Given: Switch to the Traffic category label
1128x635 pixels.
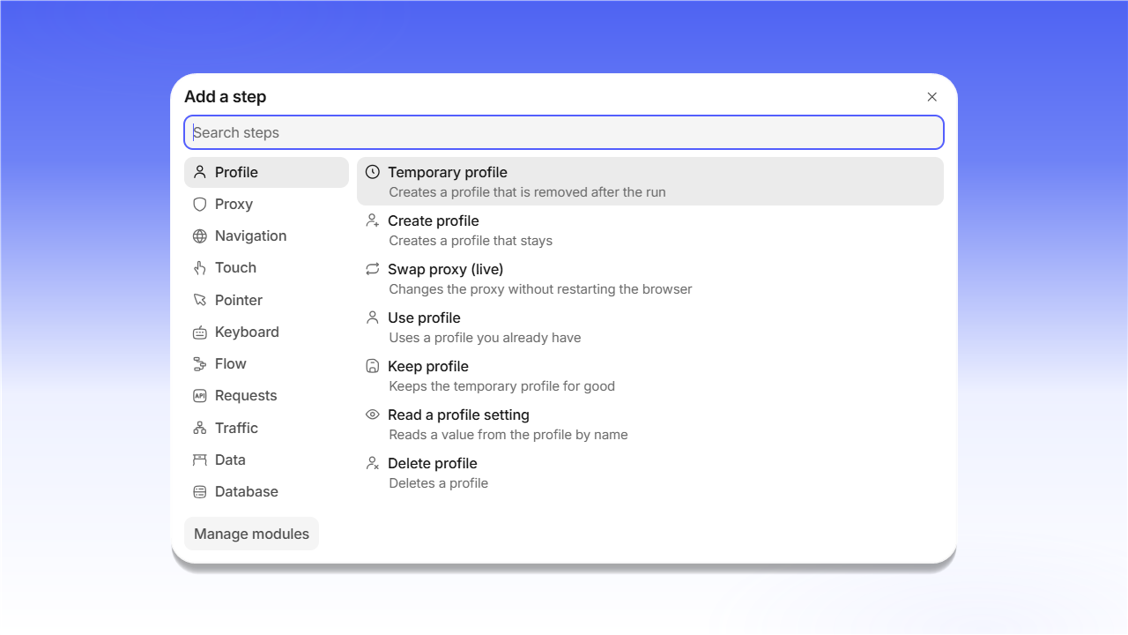Looking at the screenshot, I should [x=236, y=428].
